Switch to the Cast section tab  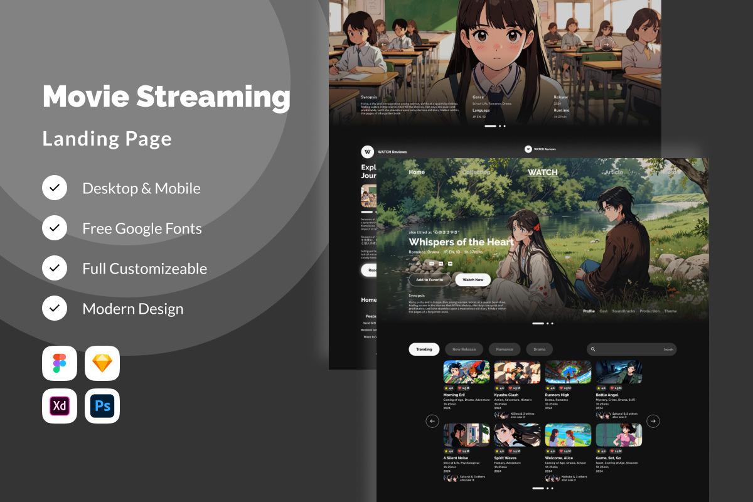(x=603, y=311)
